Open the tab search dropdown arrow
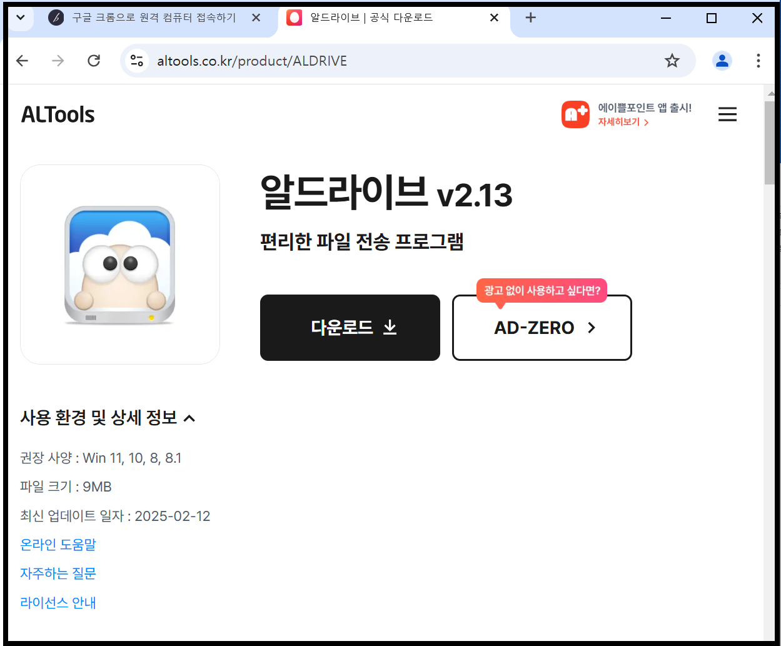This screenshot has width=781, height=646. coord(20,18)
